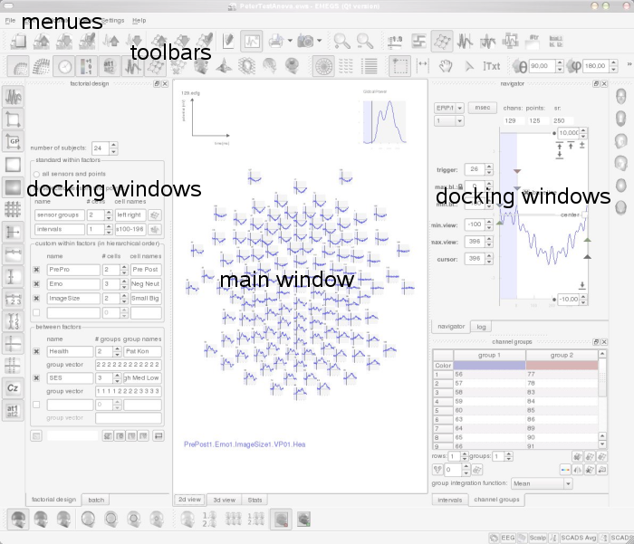Image resolution: width=634 pixels, height=544 pixels.
Task: Uncheck the PrePro factor checkbox
Action: point(36,270)
